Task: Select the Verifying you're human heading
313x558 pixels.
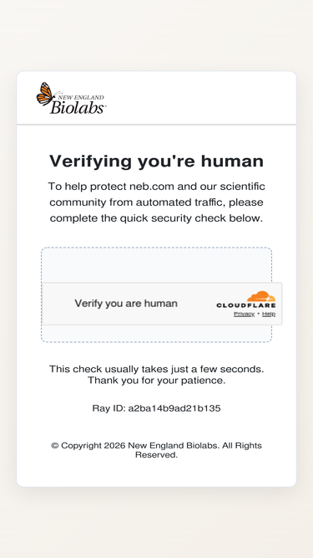Action: [x=157, y=161]
